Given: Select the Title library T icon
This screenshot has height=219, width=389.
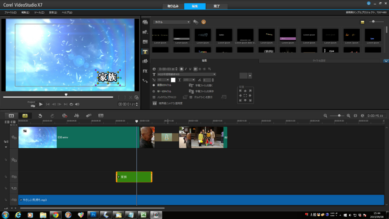Looking at the screenshot, I should tap(145, 52).
